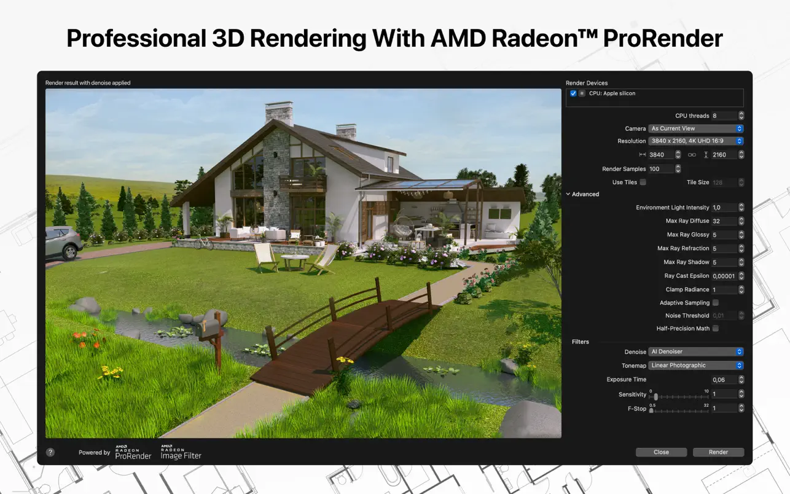Click the Render Samples input field
790x494 pixels.
point(660,169)
